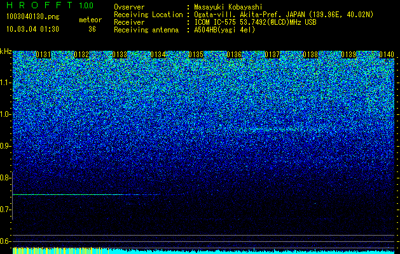Select the filename 1003040130.png
Viewport: 400px width, 254px height.
pyautogui.click(x=33, y=17)
